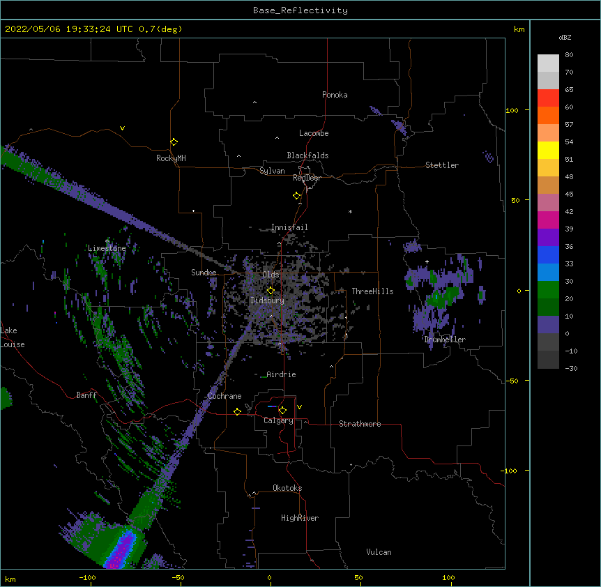Click the legend value 42
Image resolution: width=601 pixels, height=587 pixels.
(569, 211)
